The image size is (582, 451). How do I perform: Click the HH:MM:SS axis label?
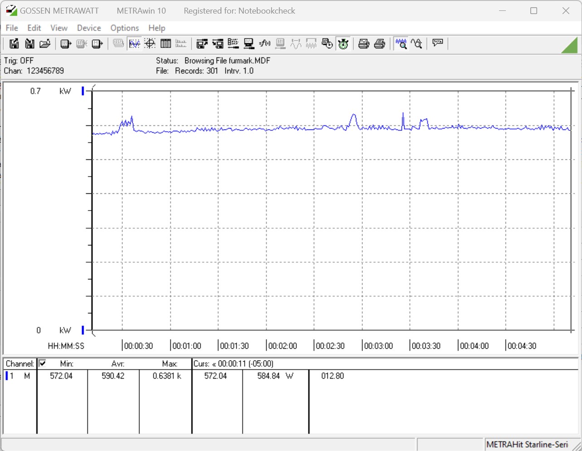pos(66,346)
